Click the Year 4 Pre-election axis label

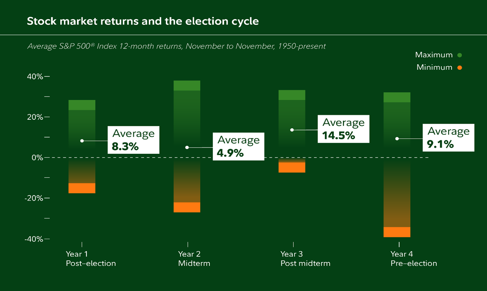[x=413, y=259]
